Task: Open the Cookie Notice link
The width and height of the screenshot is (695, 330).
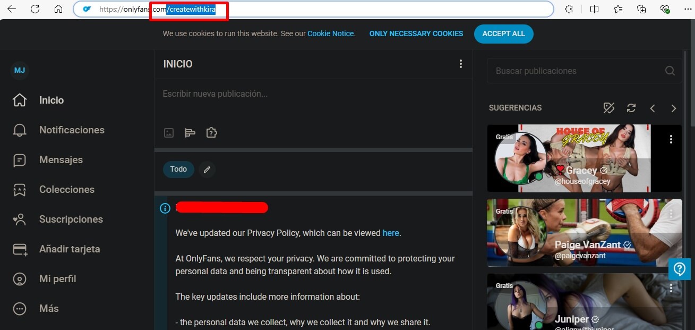Action: [331, 33]
